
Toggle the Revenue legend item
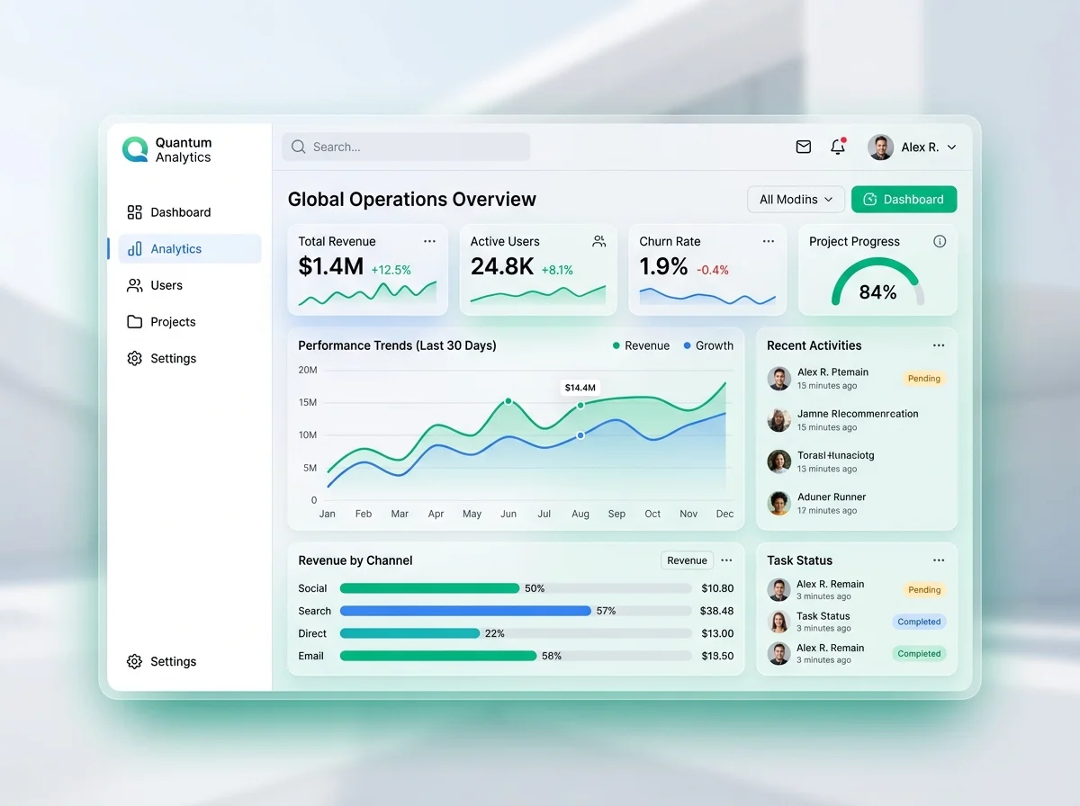pos(641,345)
